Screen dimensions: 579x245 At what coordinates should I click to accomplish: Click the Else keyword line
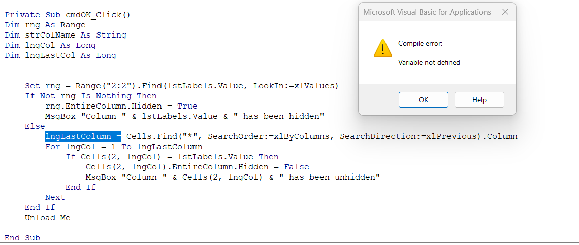click(x=35, y=127)
